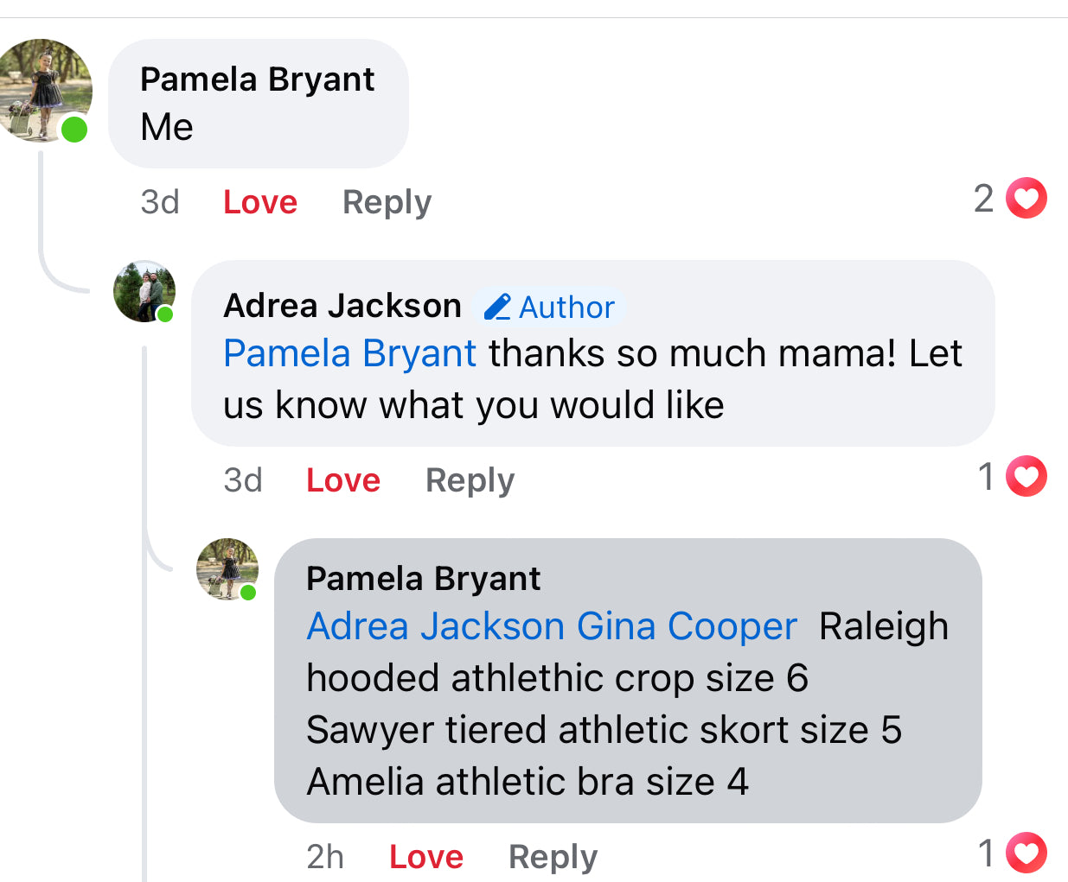Open Adrea Jackson author name link

click(342, 306)
